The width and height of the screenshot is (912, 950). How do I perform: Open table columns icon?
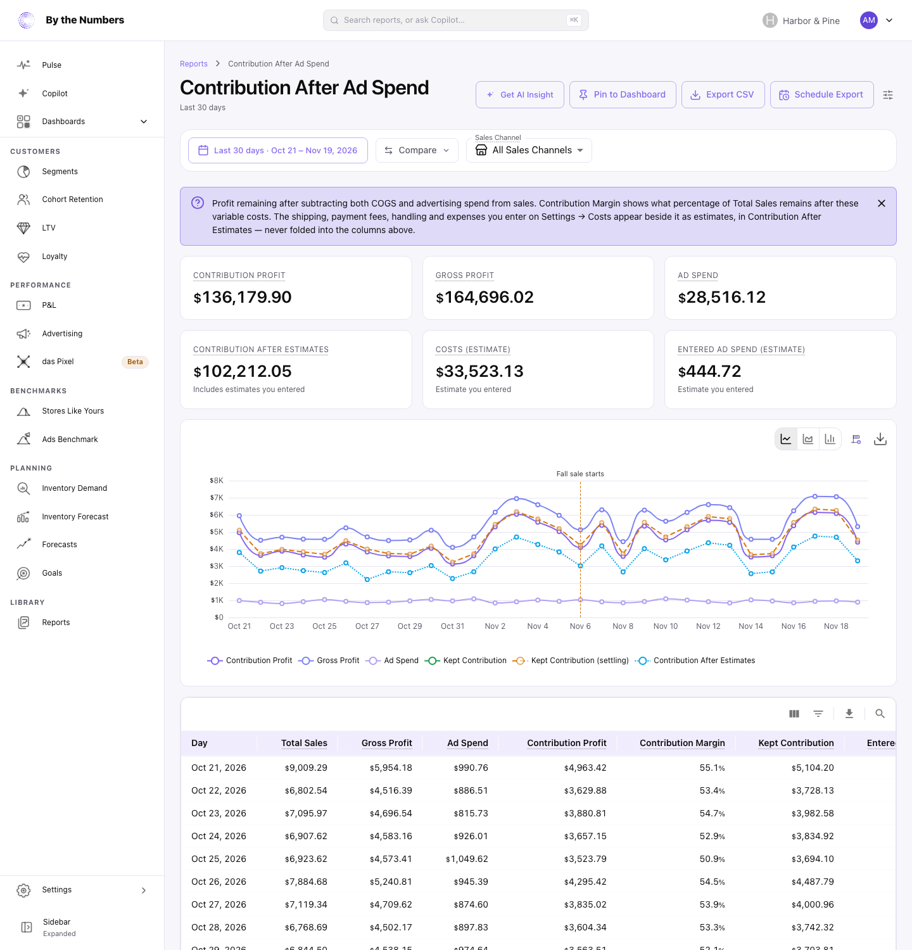794,714
